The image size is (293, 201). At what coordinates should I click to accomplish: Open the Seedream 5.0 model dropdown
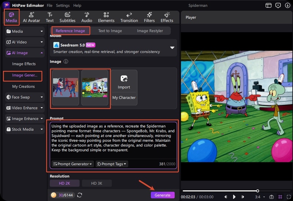[x=113, y=48]
